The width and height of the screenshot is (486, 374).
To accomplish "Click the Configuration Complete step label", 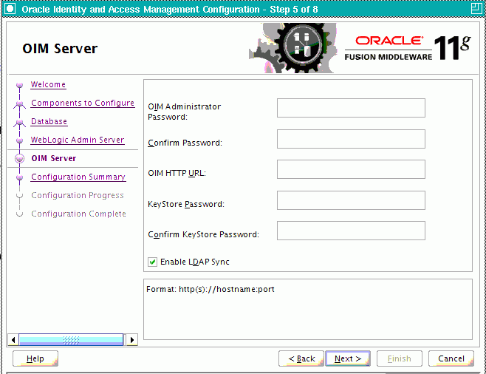I will click(x=78, y=214).
